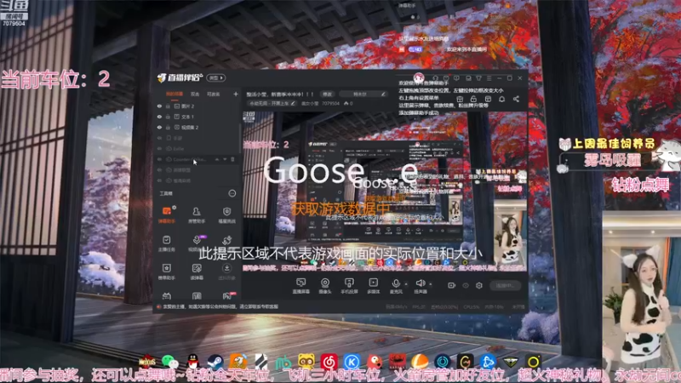
Task: Move Counter-Strike source down
Action: 225,159
